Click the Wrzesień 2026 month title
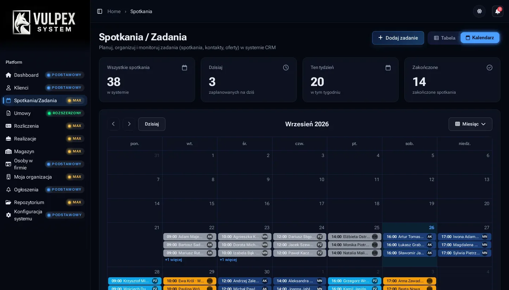This screenshot has width=509, height=290. (x=307, y=124)
